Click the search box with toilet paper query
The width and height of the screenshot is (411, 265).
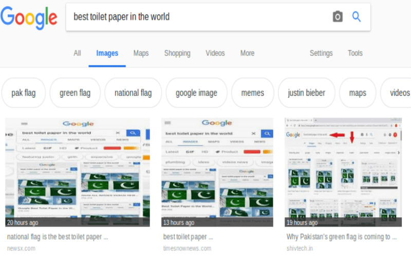195,17
